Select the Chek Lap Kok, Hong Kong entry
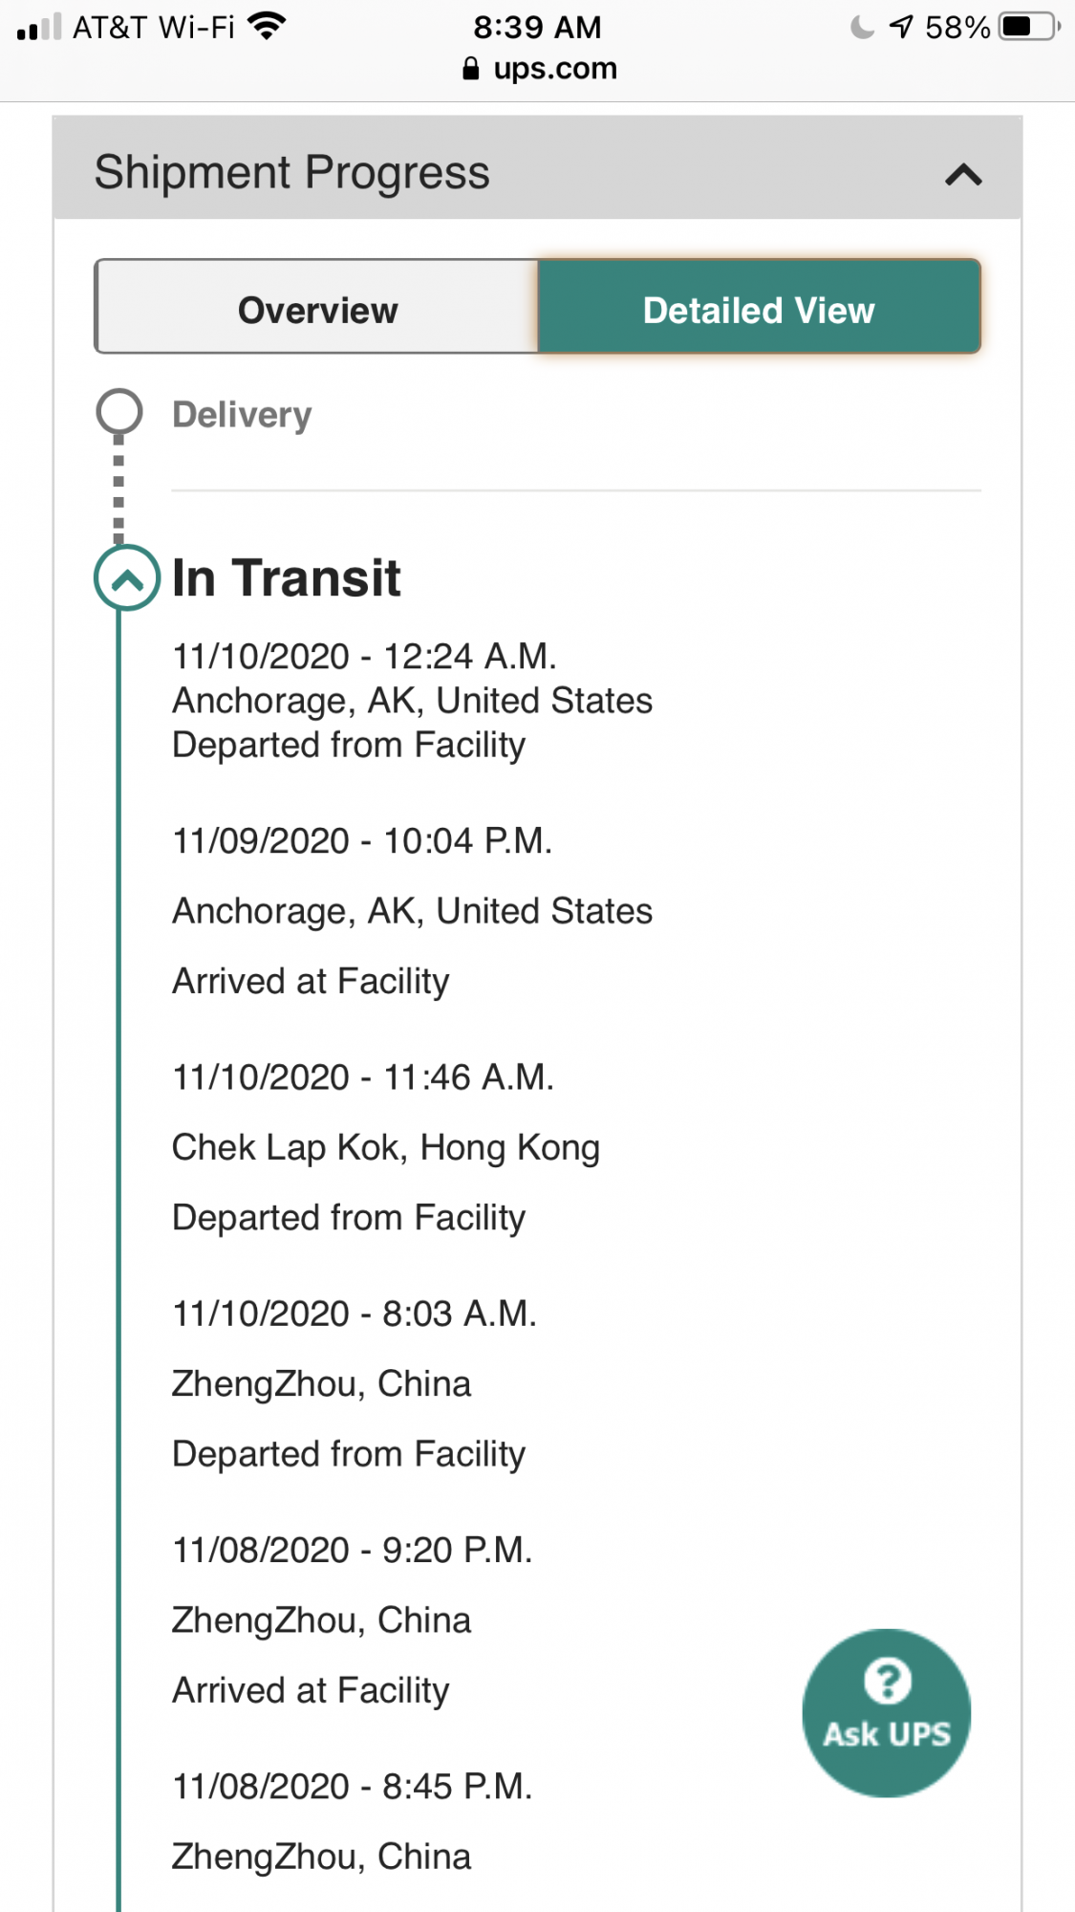Image resolution: width=1075 pixels, height=1912 pixels. pyautogui.click(x=385, y=1147)
